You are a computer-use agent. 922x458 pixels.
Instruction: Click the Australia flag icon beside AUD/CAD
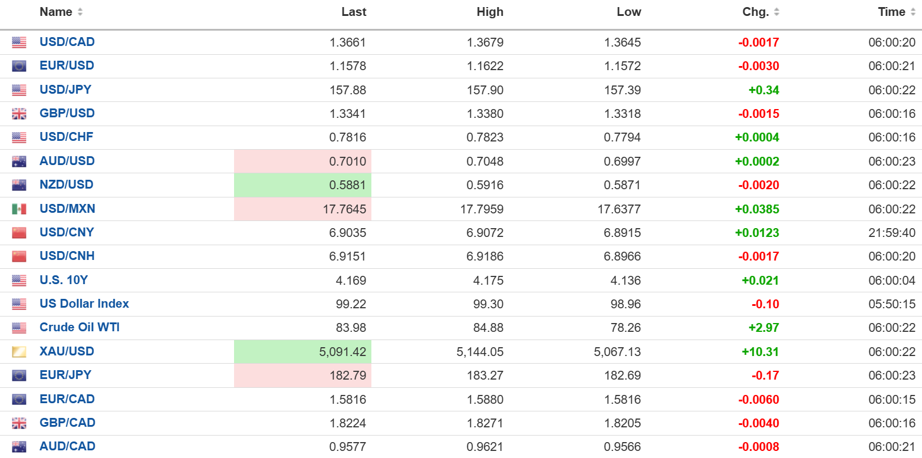(19, 447)
